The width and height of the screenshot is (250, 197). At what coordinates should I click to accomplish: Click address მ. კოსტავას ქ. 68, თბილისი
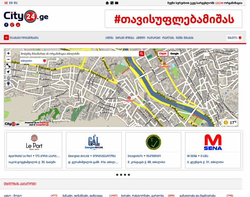click(146, 162)
